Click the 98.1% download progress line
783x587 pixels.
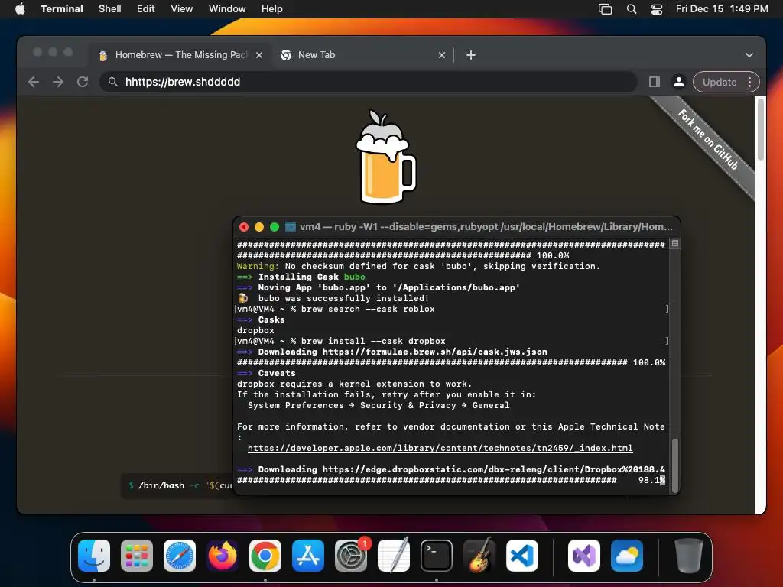point(451,480)
